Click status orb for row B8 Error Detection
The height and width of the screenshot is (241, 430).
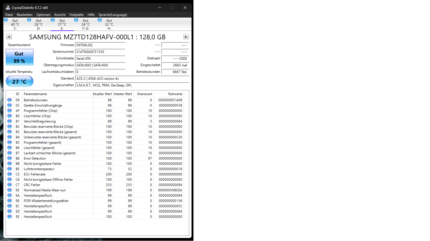[10, 158]
